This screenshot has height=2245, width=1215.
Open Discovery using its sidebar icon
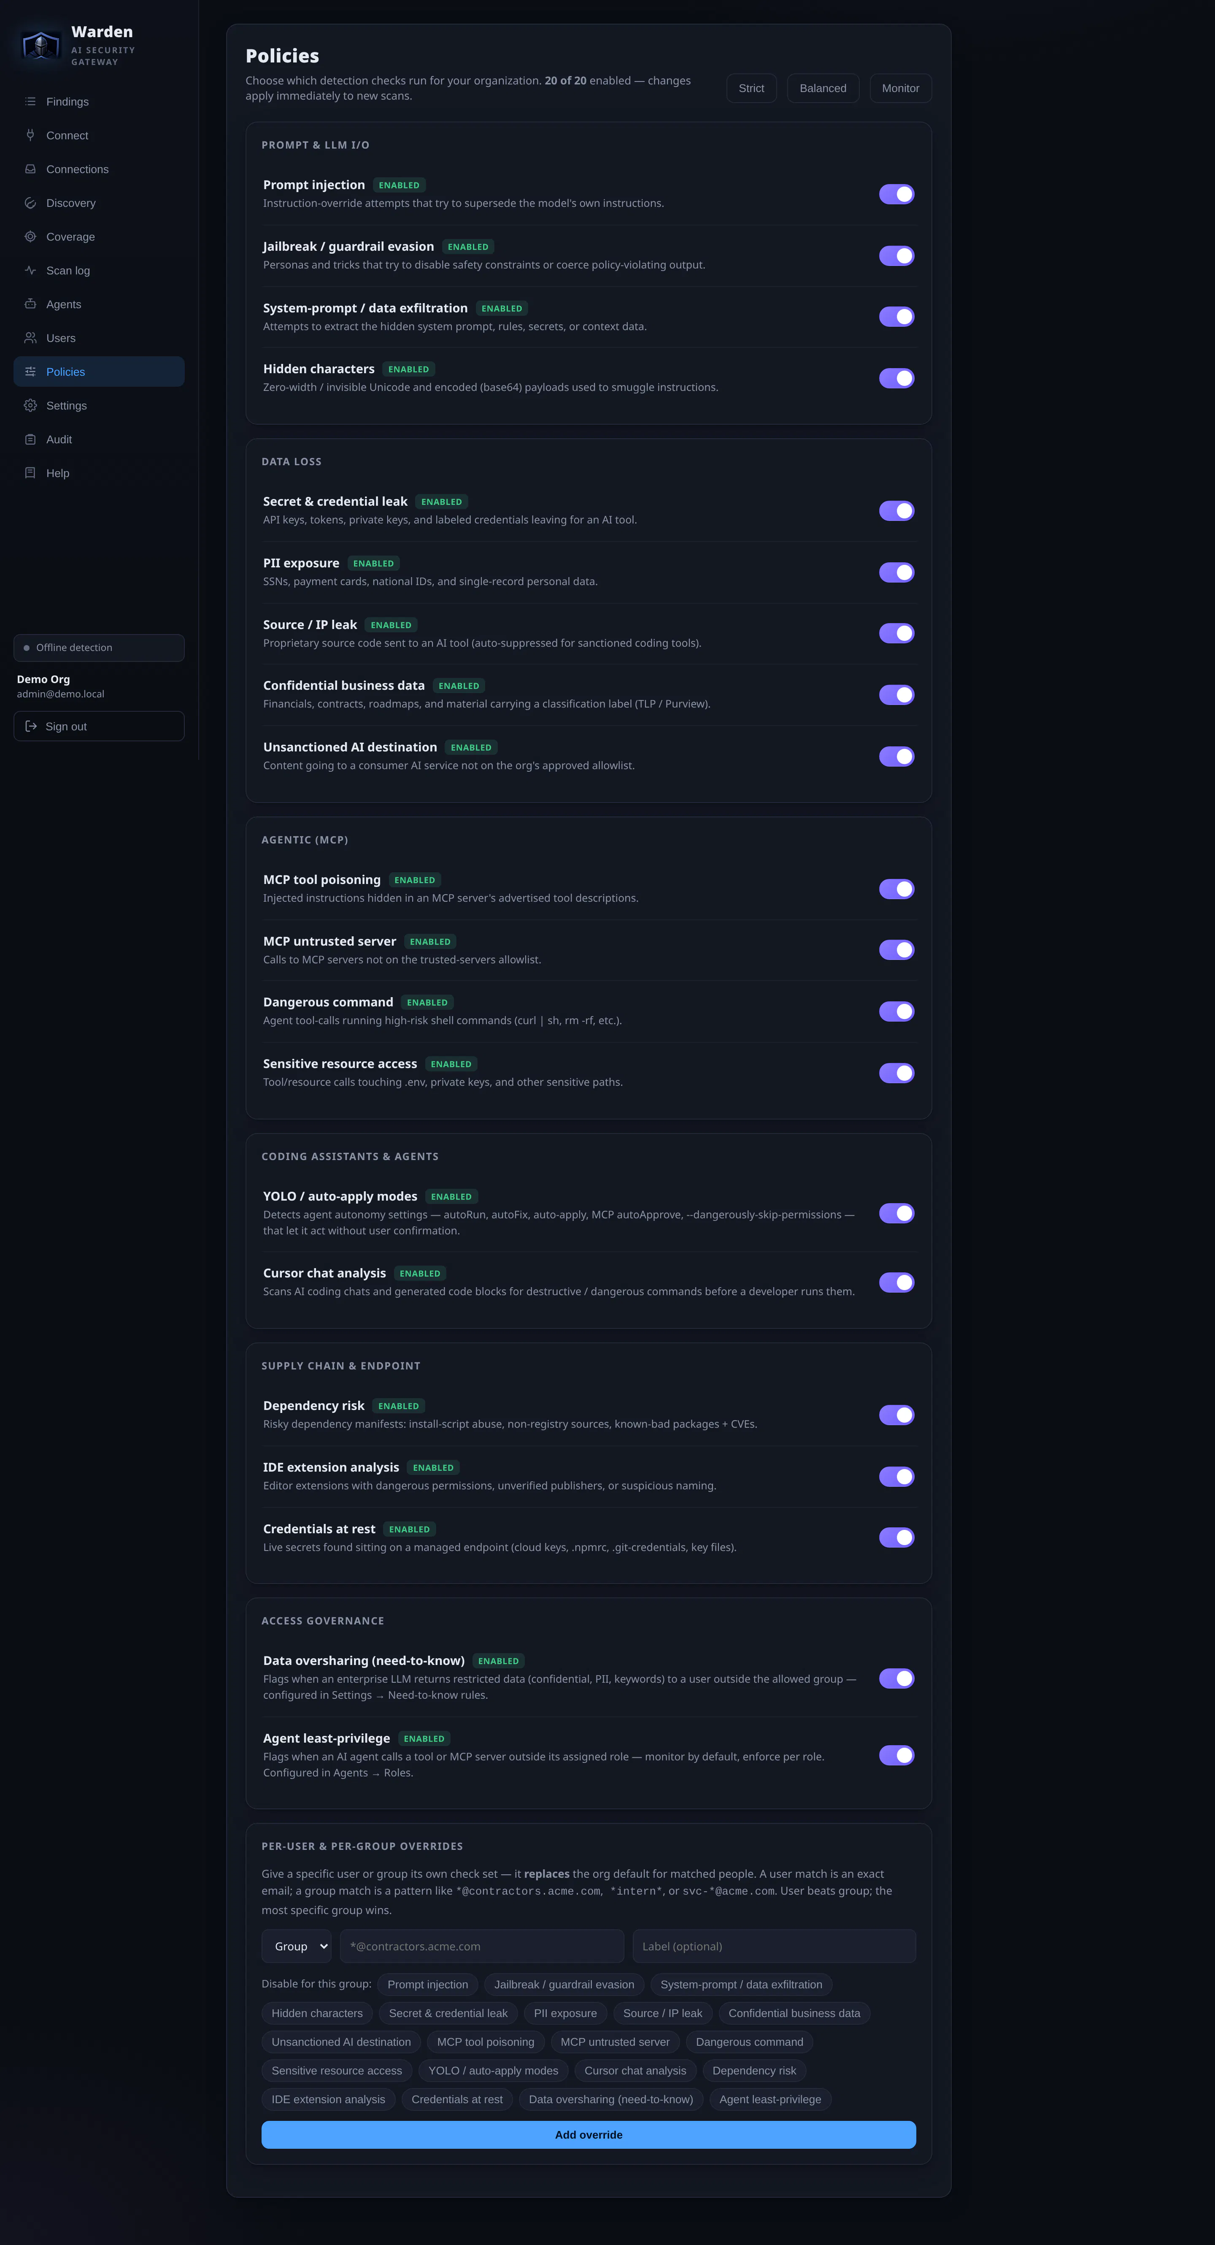coord(30,203)
